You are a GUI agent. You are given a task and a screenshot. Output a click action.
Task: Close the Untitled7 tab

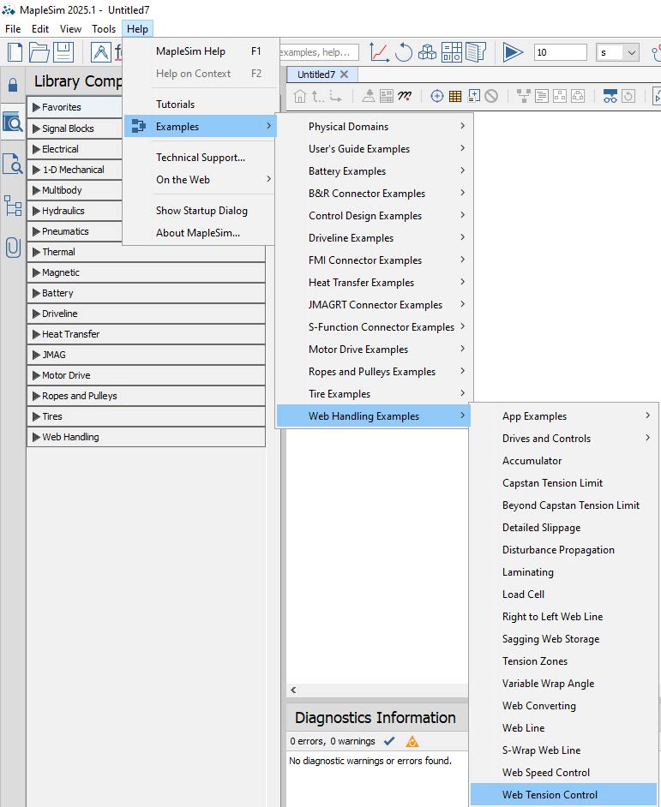pyautogui.click(x=344, y=75)
